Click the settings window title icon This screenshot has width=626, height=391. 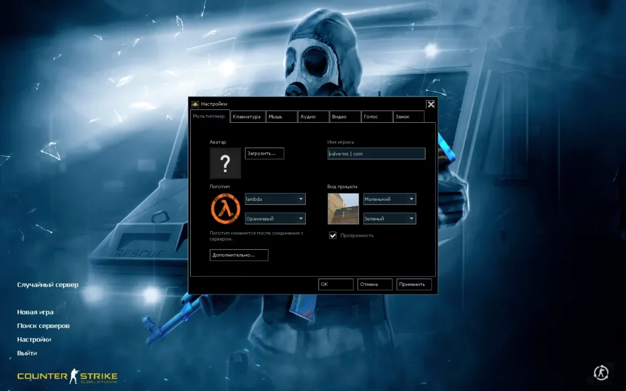196,104
